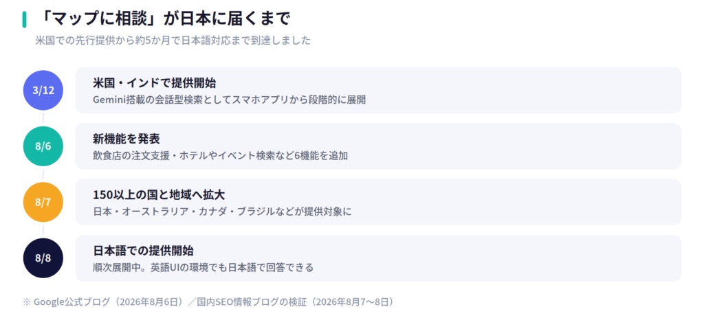Click the 順次展開中 description line
This screenshot has height=318, width=704.
(203, 268)
